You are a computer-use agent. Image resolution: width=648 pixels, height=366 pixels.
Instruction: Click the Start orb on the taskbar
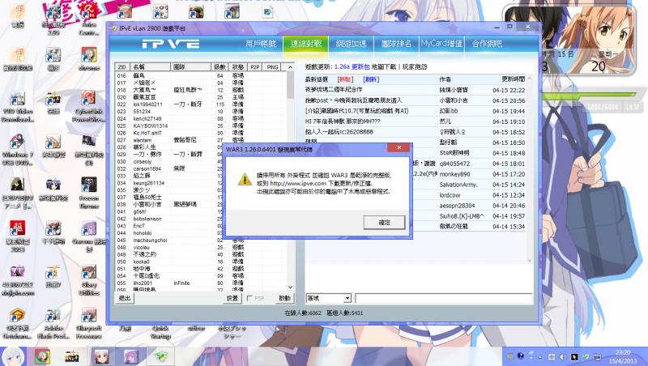(12, 356)
